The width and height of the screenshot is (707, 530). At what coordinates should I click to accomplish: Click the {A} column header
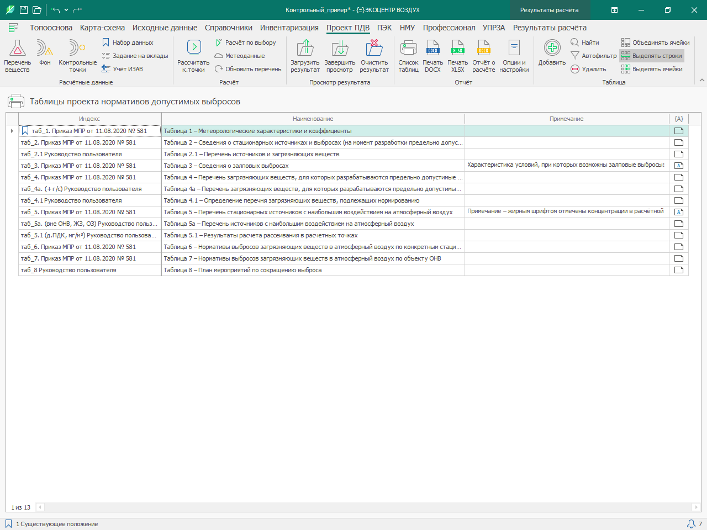click(x=679, y=119)
